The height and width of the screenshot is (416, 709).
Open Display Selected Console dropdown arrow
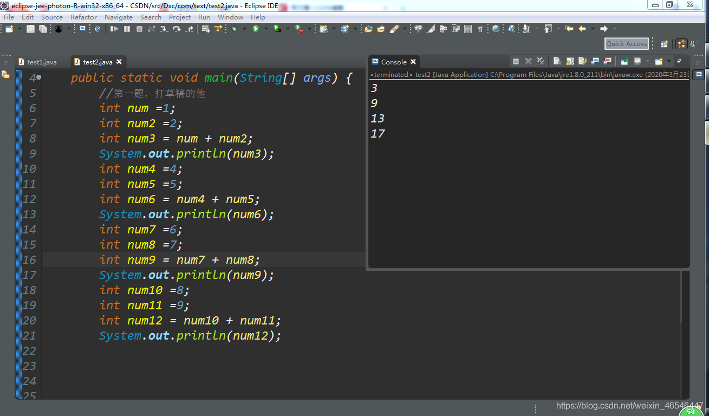[x=648, y=61]
